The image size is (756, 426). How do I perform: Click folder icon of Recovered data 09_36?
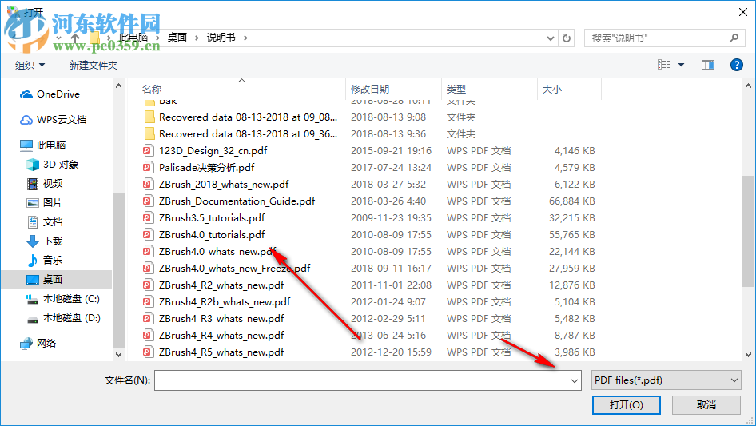tap(149, 134)
